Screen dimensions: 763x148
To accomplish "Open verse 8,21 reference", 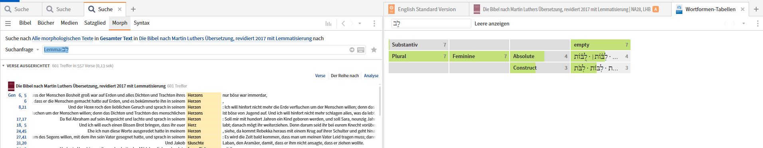I will click(22, 107).
